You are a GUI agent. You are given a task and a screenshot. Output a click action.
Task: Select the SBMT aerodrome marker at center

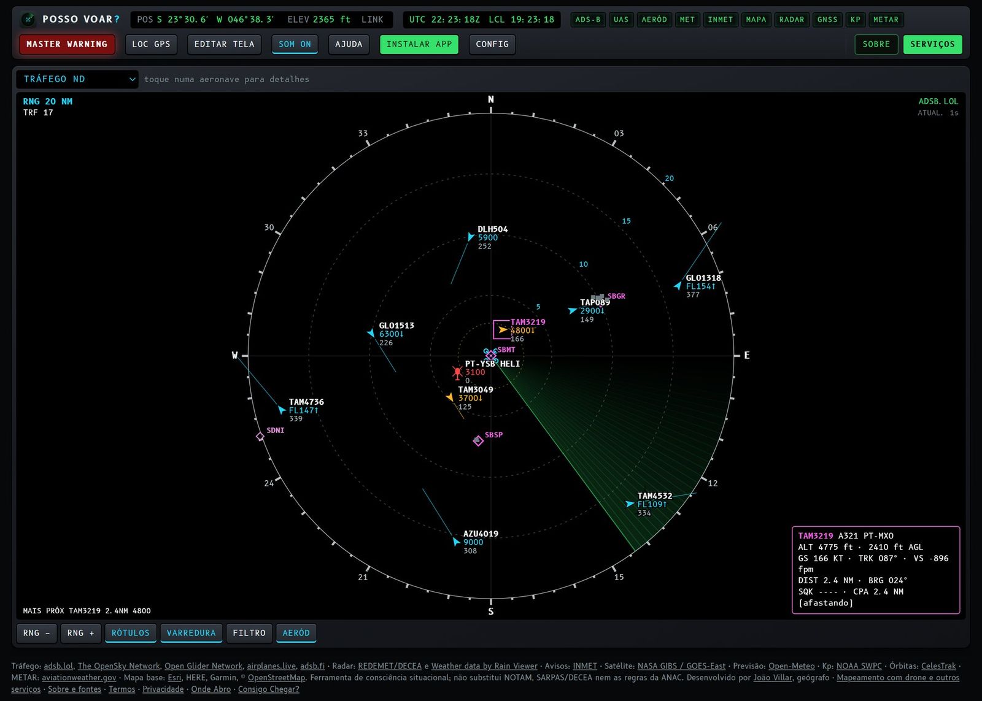[490, 355]
